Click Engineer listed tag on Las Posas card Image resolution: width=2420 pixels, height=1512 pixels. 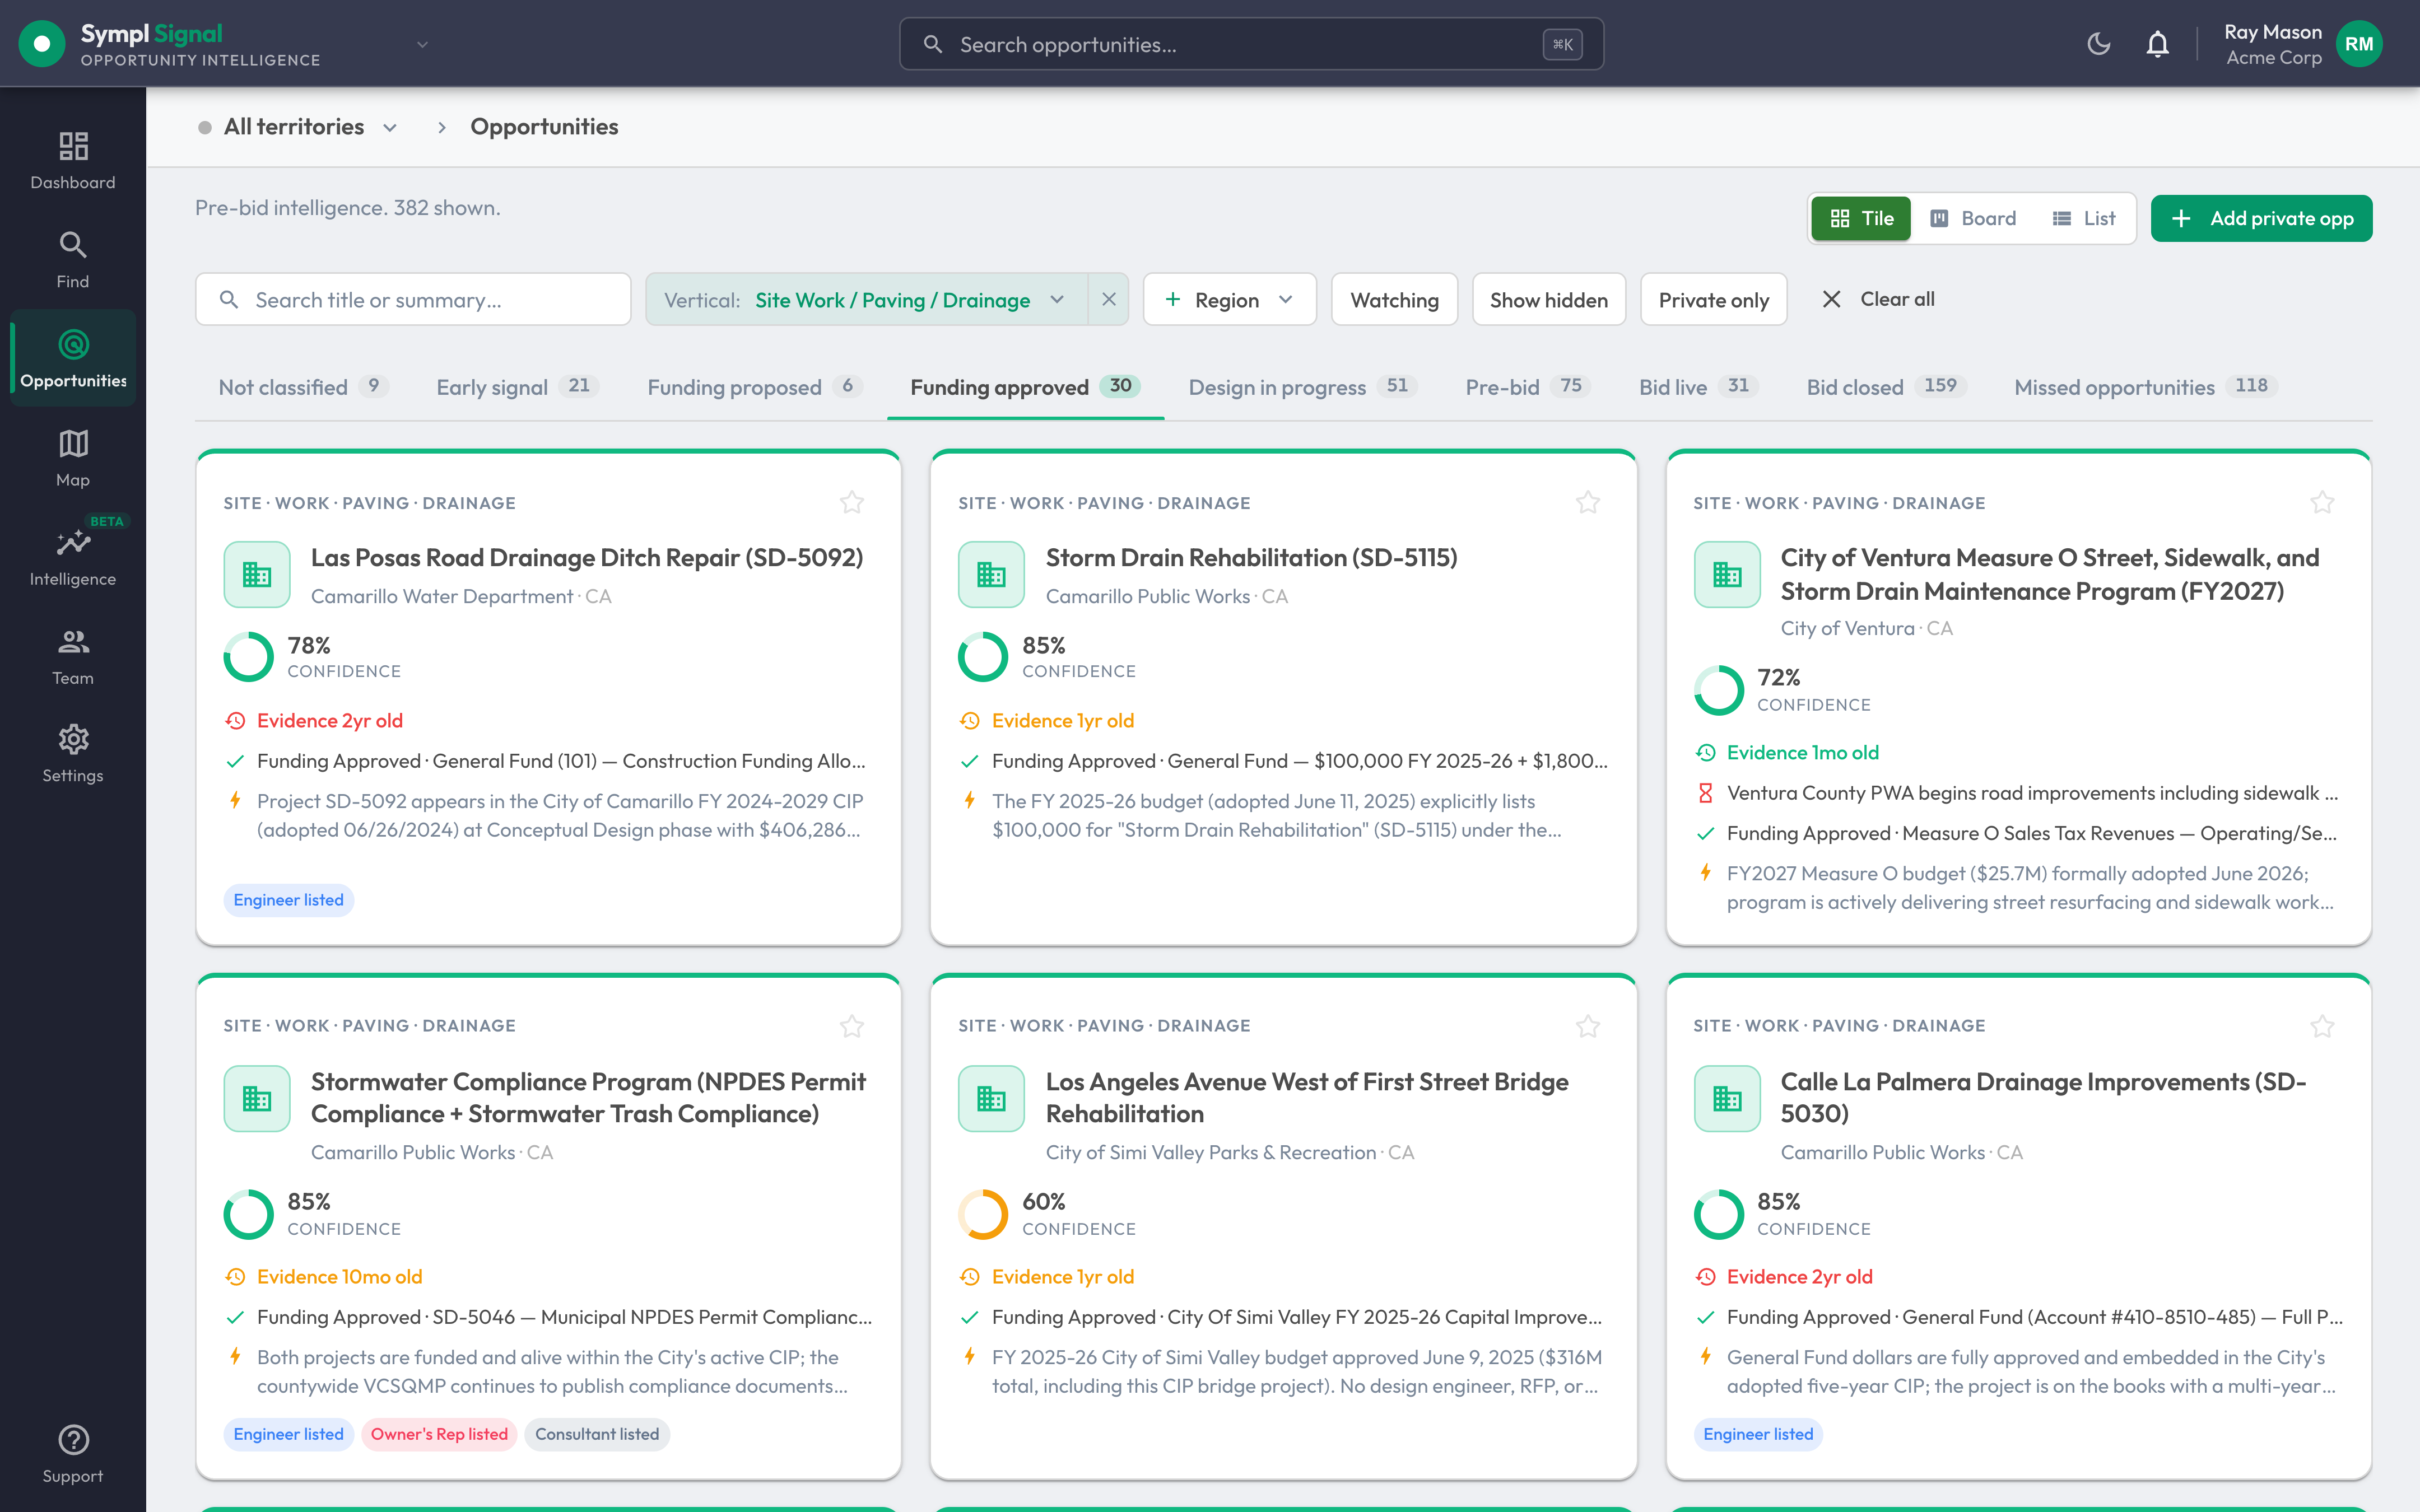(288, 900)
